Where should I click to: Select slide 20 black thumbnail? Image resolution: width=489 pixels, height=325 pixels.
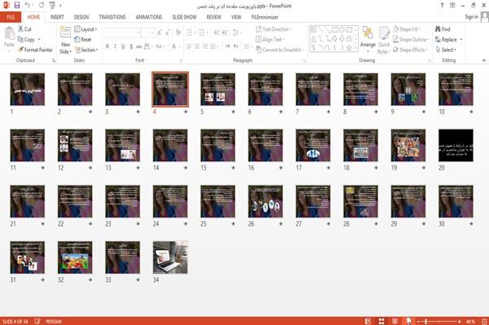[x=456, y=146]
